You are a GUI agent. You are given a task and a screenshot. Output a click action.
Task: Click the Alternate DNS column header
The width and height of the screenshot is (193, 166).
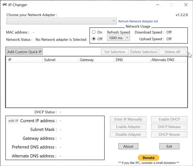pyautogui.click(x=168, y=60)
